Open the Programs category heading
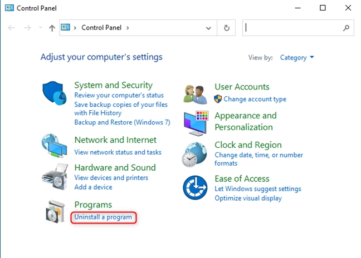This screenshot has height=258, width=361. 93,205
